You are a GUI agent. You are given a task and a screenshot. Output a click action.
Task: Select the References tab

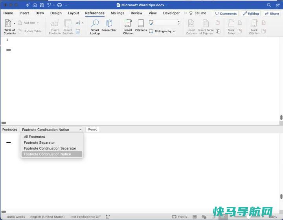coord(95,13)
